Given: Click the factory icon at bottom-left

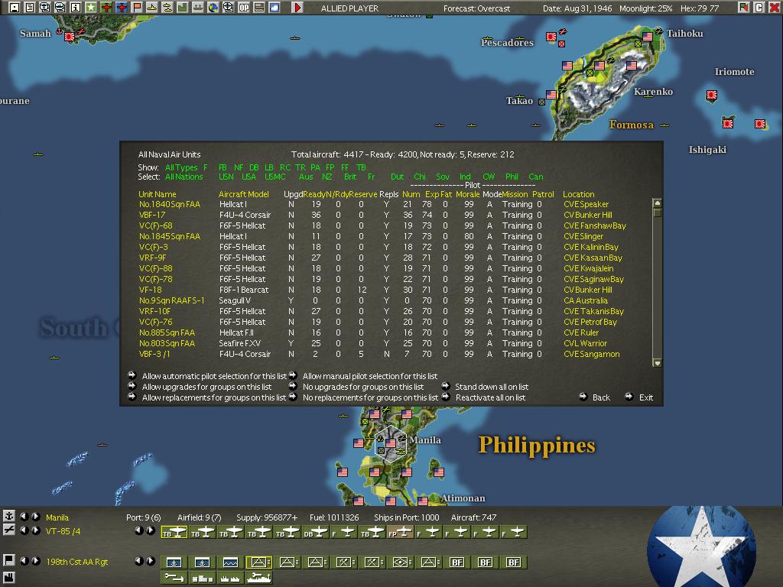Looking at the screenshot, I should 8,578.
